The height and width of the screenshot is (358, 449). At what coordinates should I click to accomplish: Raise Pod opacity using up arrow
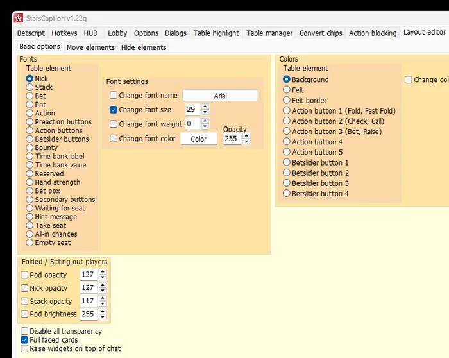tap(103, 272)
